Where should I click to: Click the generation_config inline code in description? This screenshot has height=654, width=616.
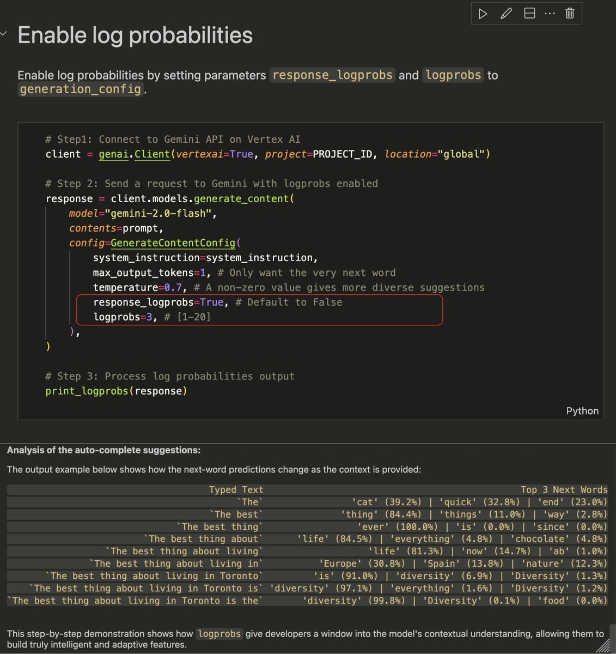click(x=81, y=89)
